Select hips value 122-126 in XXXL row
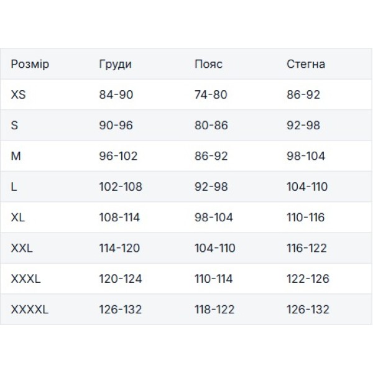This screenshot has height=373, width=373. coord(308,279)
